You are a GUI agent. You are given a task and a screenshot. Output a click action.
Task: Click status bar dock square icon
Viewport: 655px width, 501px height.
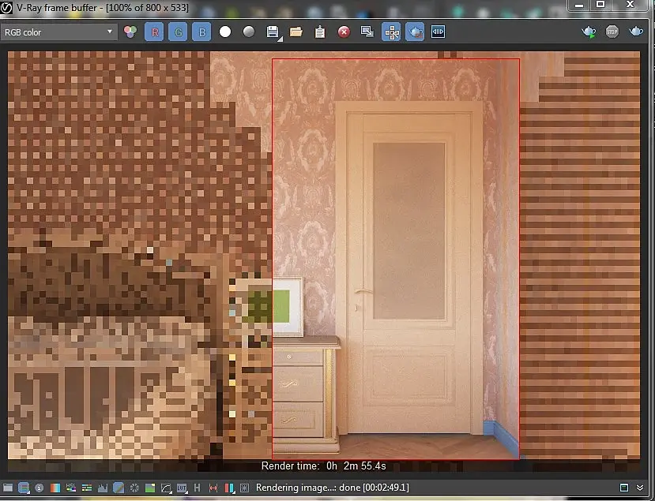click(624, 488)
